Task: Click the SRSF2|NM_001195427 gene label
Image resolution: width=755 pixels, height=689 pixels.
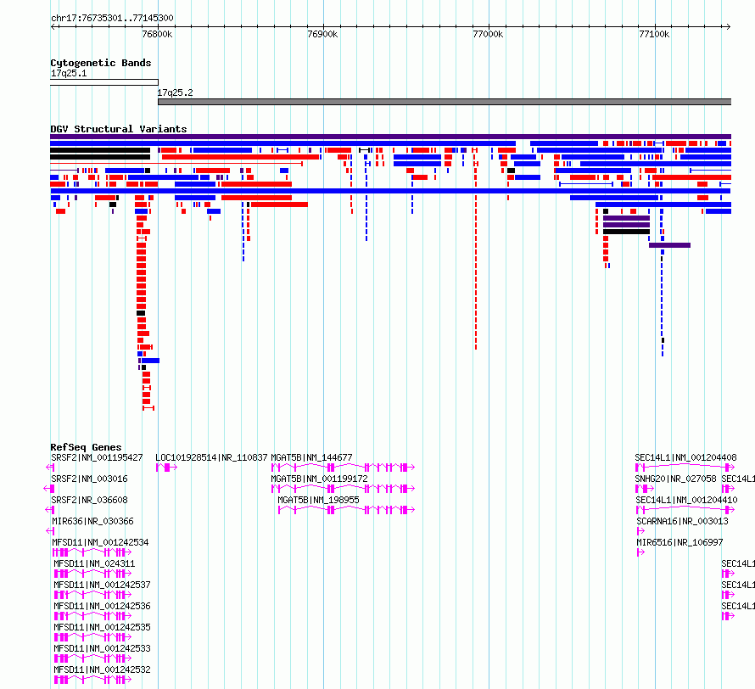Action: pyautogui.click(x=97, y=457)
